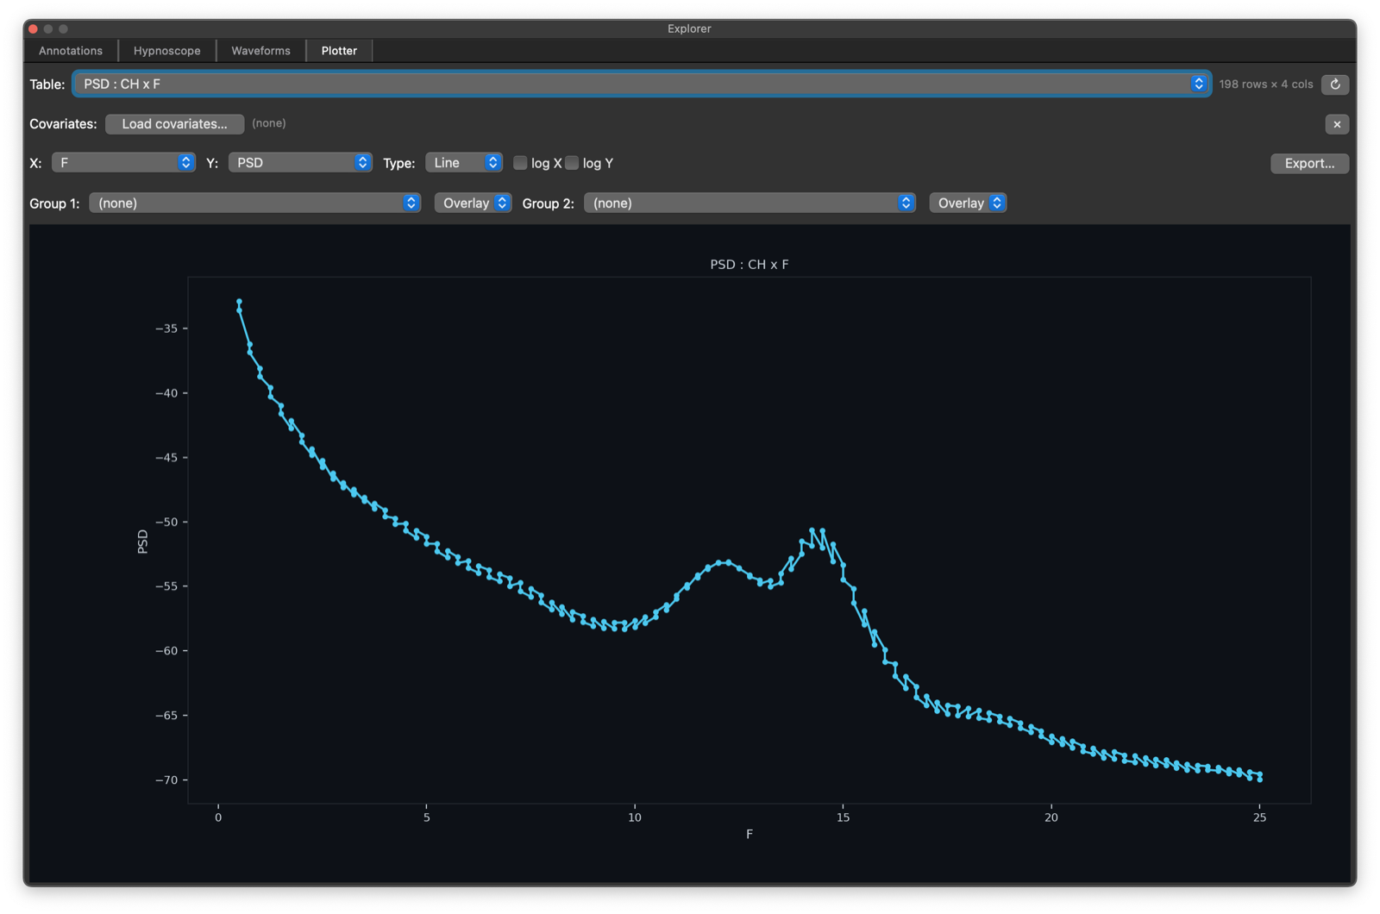This screenshot has height=914, width=1380.
Task: Open Group 1 Overlay mode dropdown
Action: click(x=473, y=203)
